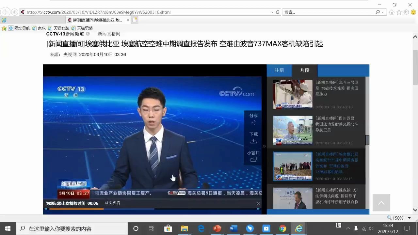This screenshot has height=235, width=418.
Task: Click the Wi-Fi network icon in the tray
Action: 364,228
